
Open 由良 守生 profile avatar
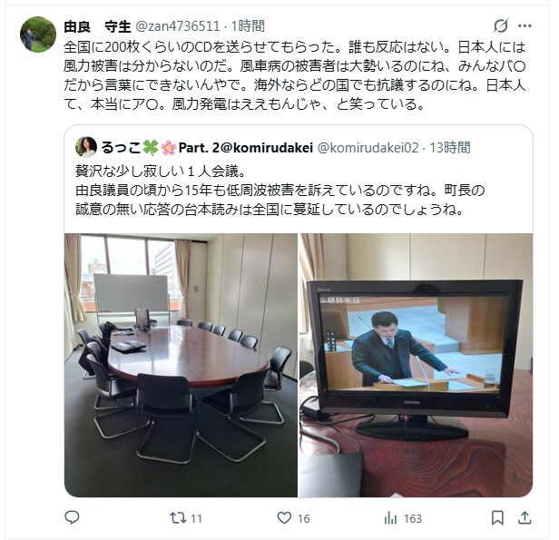(x=38, y=34)
